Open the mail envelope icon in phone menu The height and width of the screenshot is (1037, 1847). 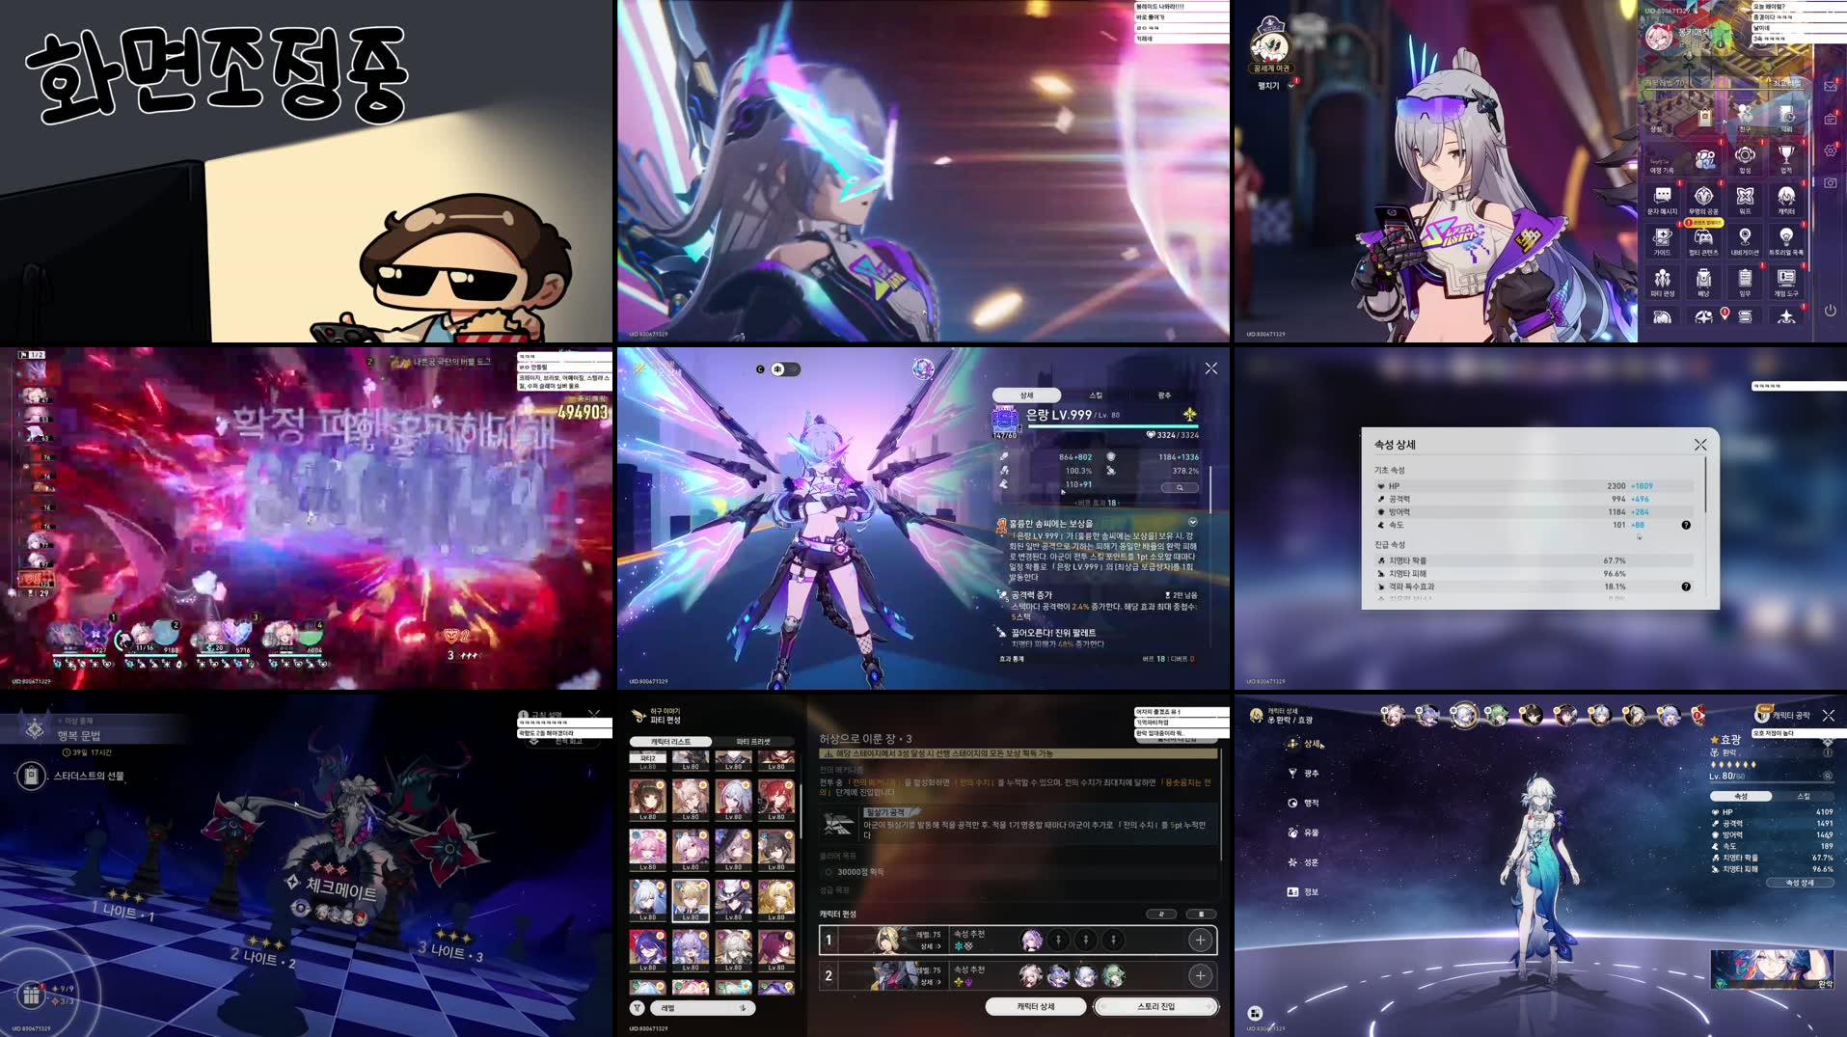coord(1830,86)
